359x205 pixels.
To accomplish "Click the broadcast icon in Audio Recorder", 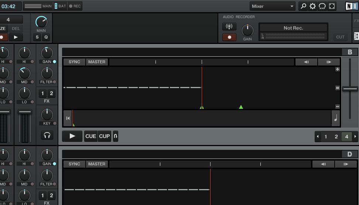I will [x=229, y=27].
